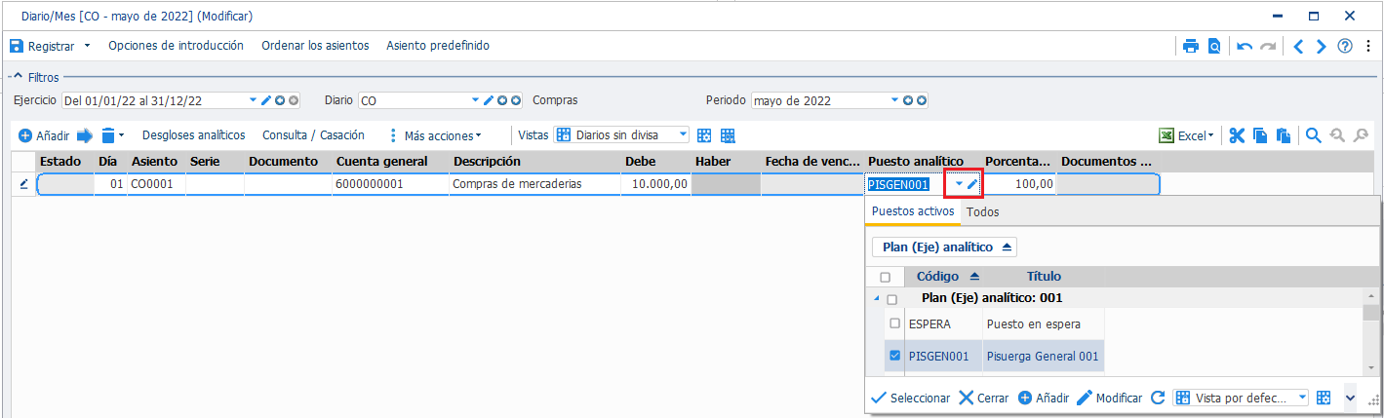The image size is (1384, 418).
Task: Click the popup refresh icon
Action: [x=1158, y=398]
